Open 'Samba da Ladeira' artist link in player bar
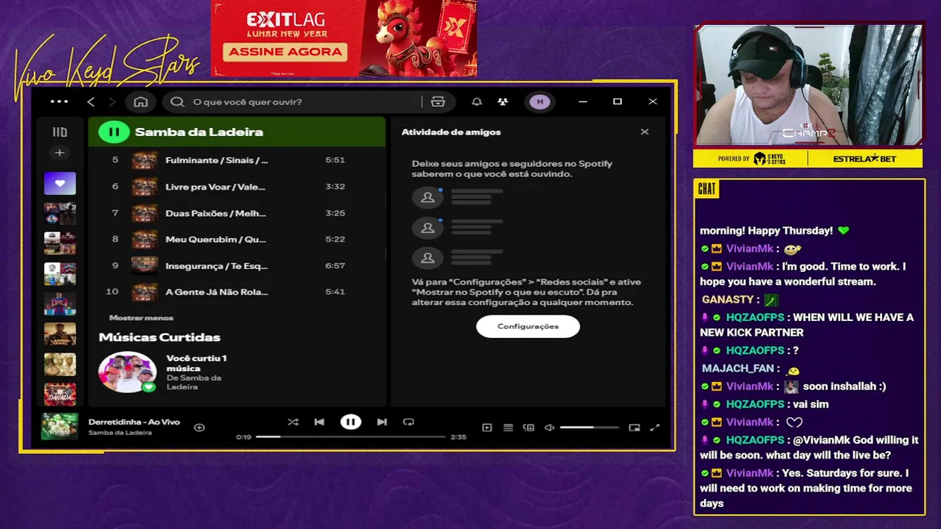 click(120, 433)
